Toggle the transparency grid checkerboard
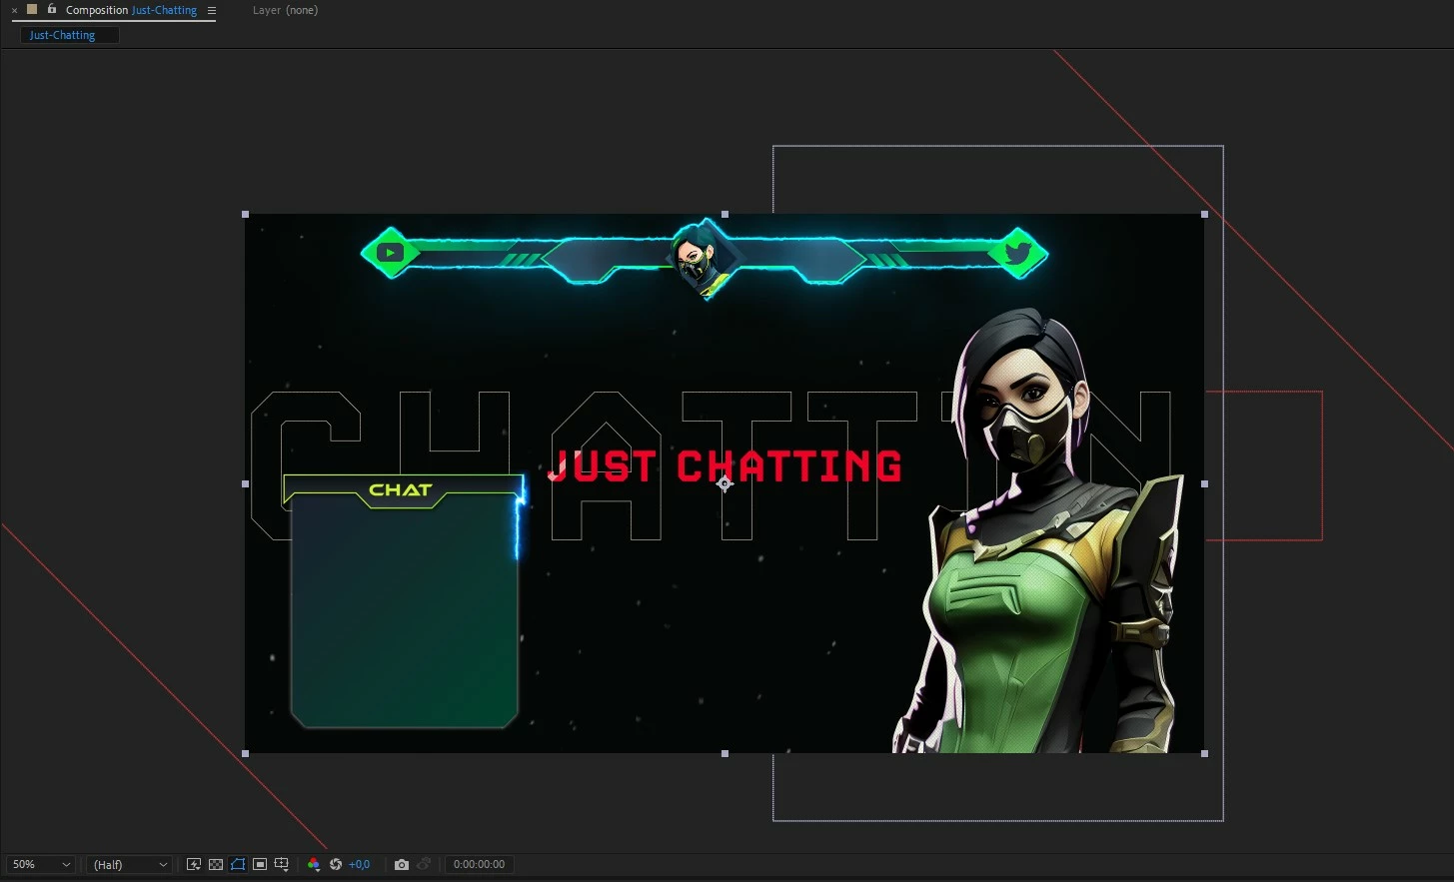Image resolution: width=1454 pixels, height=882 pixels. [216, 864]
